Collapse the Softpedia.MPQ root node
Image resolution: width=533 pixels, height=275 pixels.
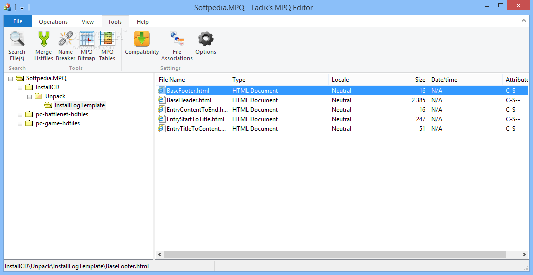click(x=10, y=79)
